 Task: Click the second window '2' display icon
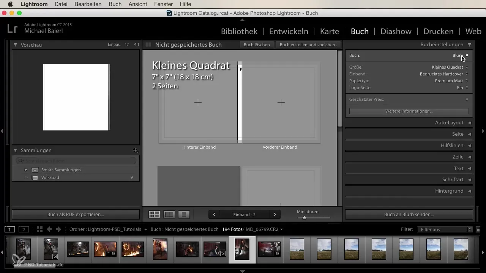(x=24, y=229)
